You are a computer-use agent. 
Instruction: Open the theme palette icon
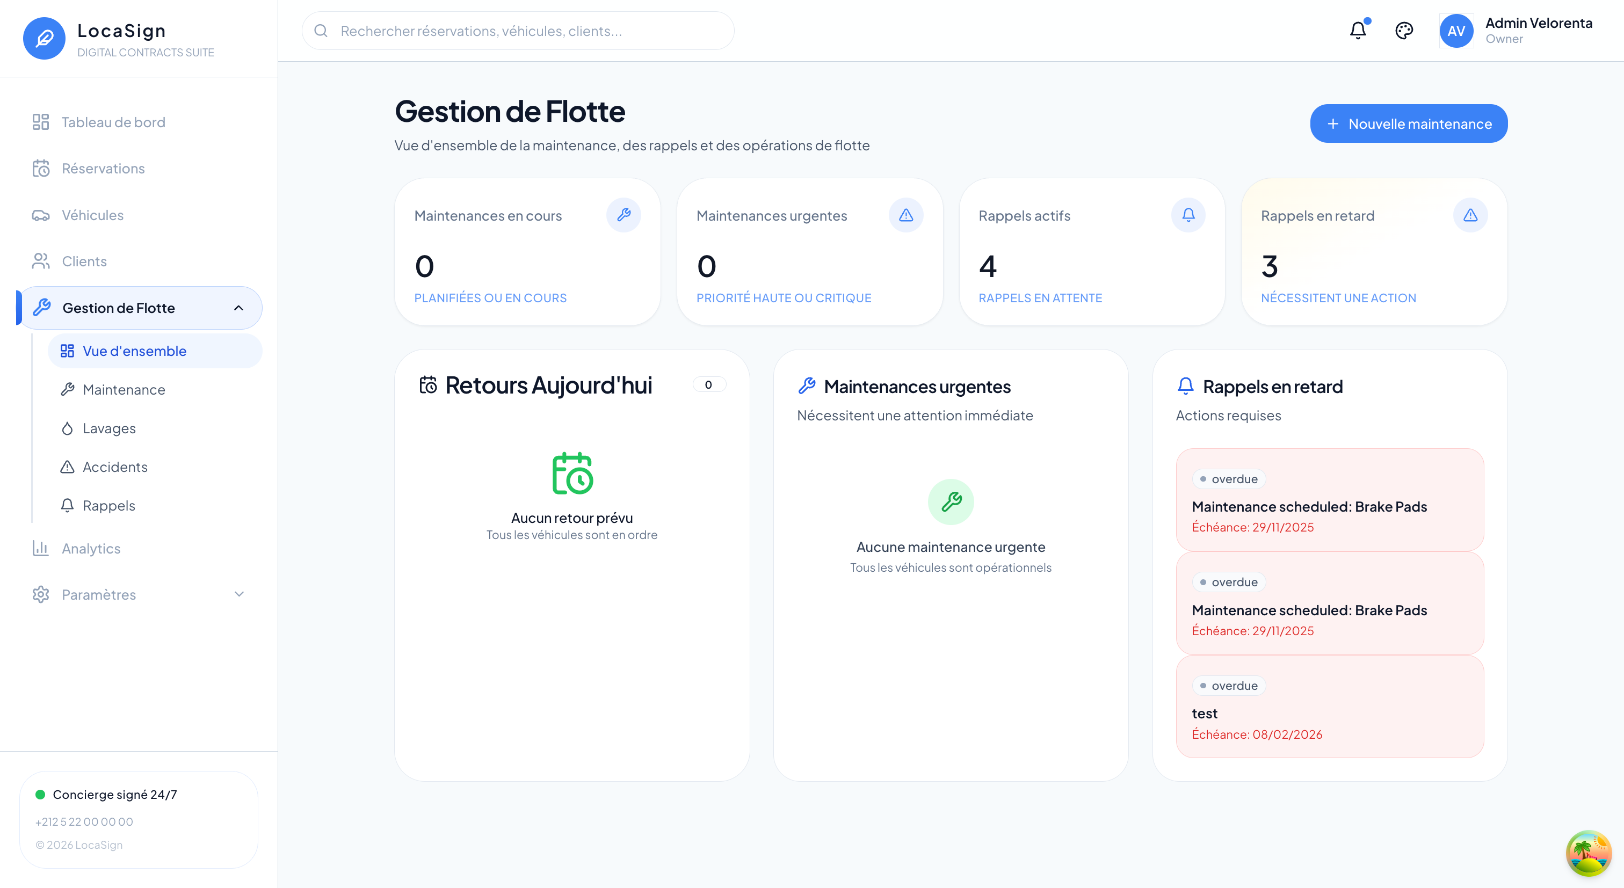[x=1404, y=30]
